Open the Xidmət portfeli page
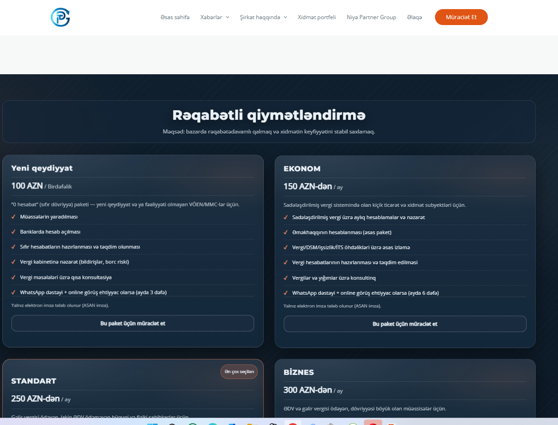Viewport: 558px width, 425px height. [317, 17]
